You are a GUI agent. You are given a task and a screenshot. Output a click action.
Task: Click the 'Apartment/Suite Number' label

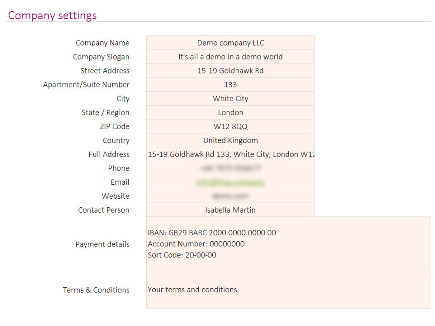click(x=86, y=85)
